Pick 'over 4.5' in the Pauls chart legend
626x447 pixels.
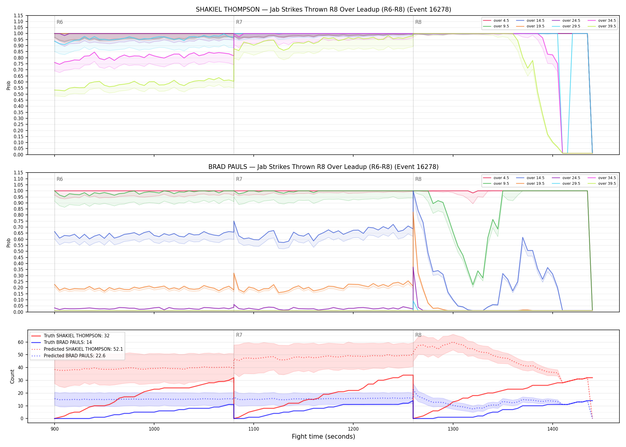coord(496,178)
